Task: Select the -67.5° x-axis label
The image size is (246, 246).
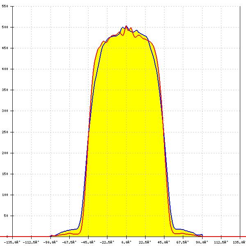Action: (69, 242)
